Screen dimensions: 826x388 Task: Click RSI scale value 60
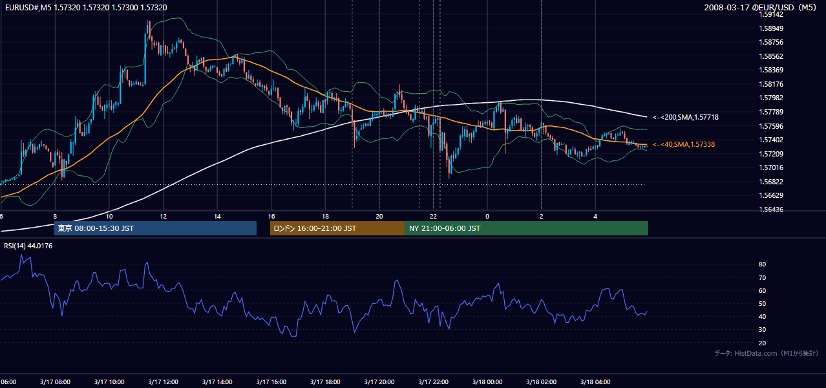762,290
